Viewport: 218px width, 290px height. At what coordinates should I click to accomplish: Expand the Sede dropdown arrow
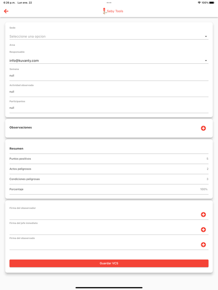coord(206,36)
